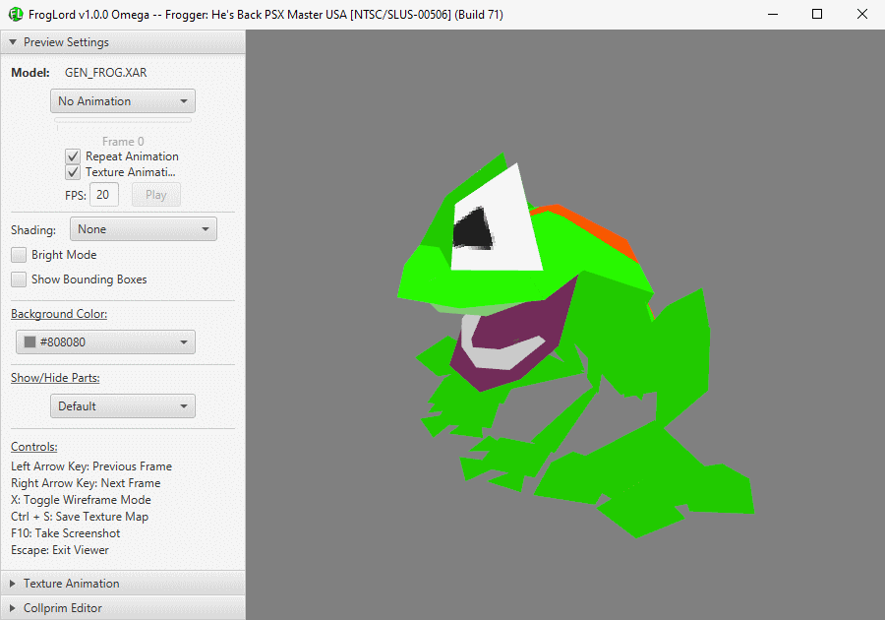Click the 'Frame 0' label

[123, 141]
